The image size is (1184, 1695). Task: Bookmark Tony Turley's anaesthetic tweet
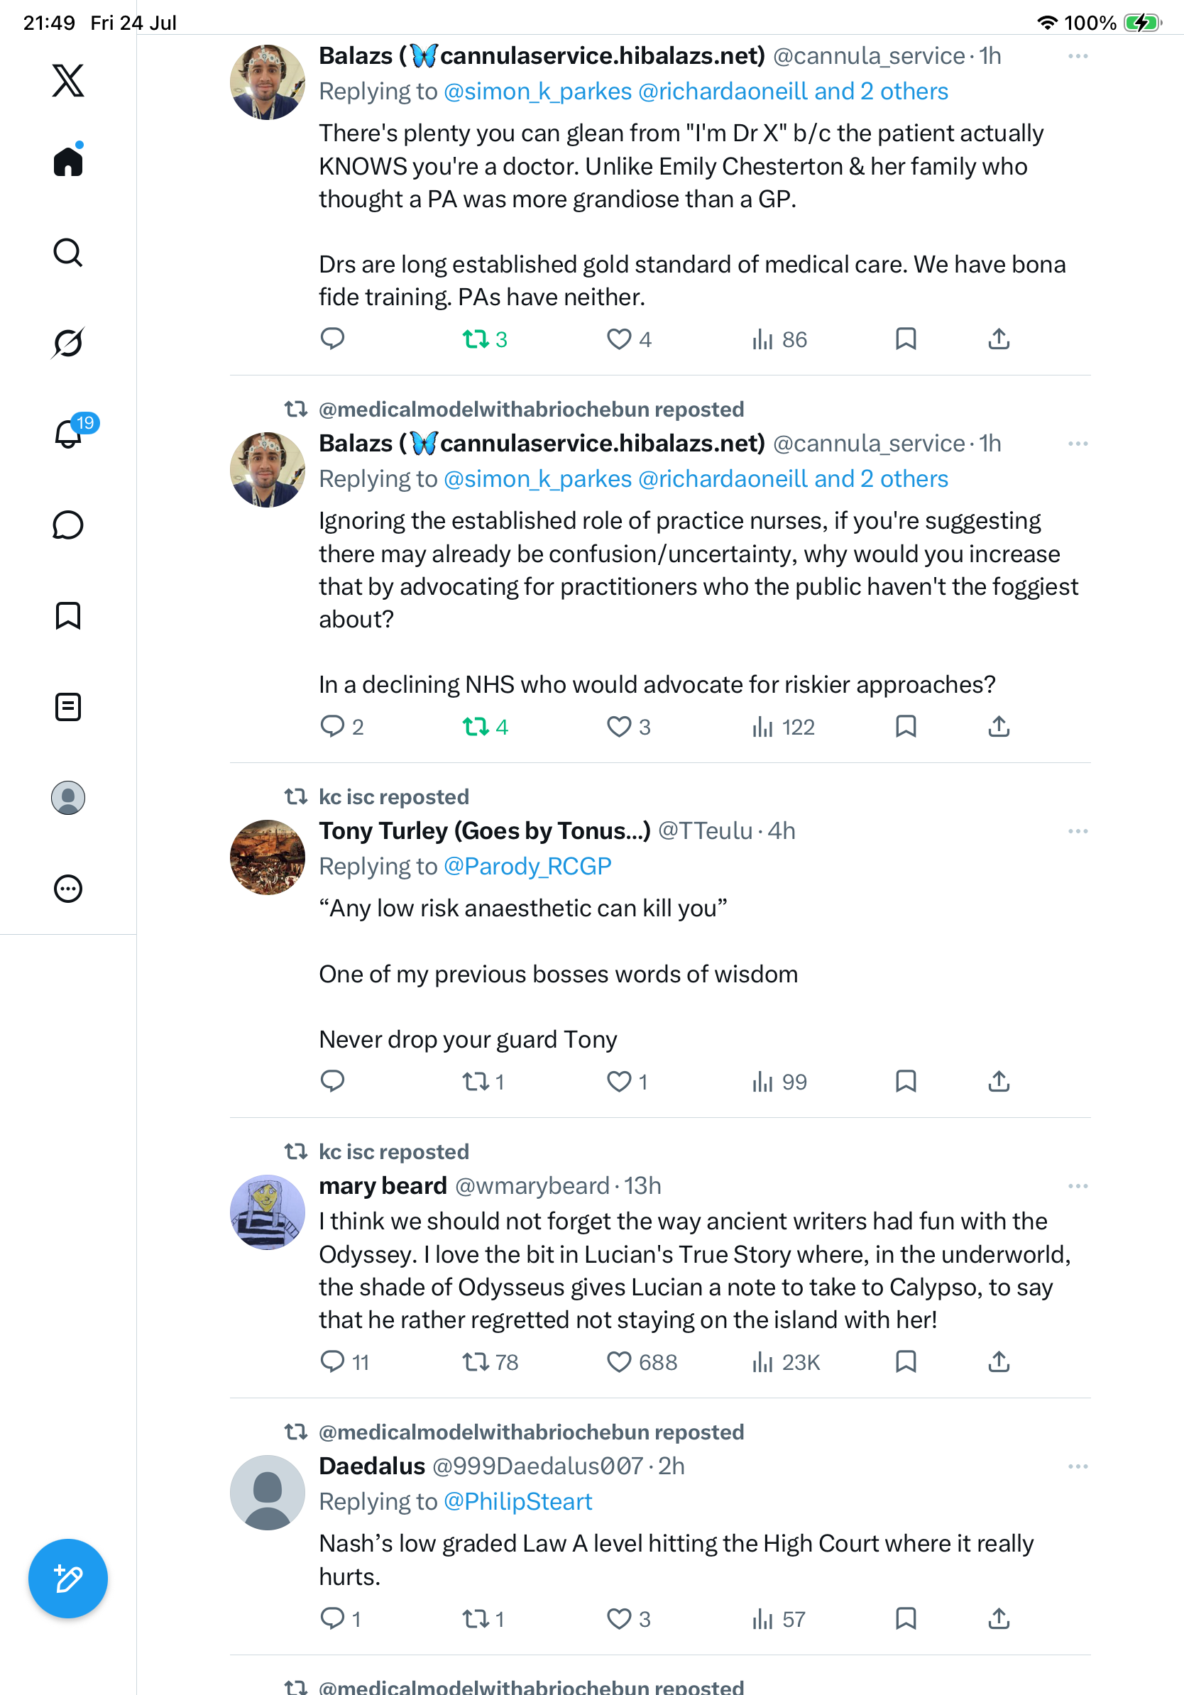(906, 1082)
